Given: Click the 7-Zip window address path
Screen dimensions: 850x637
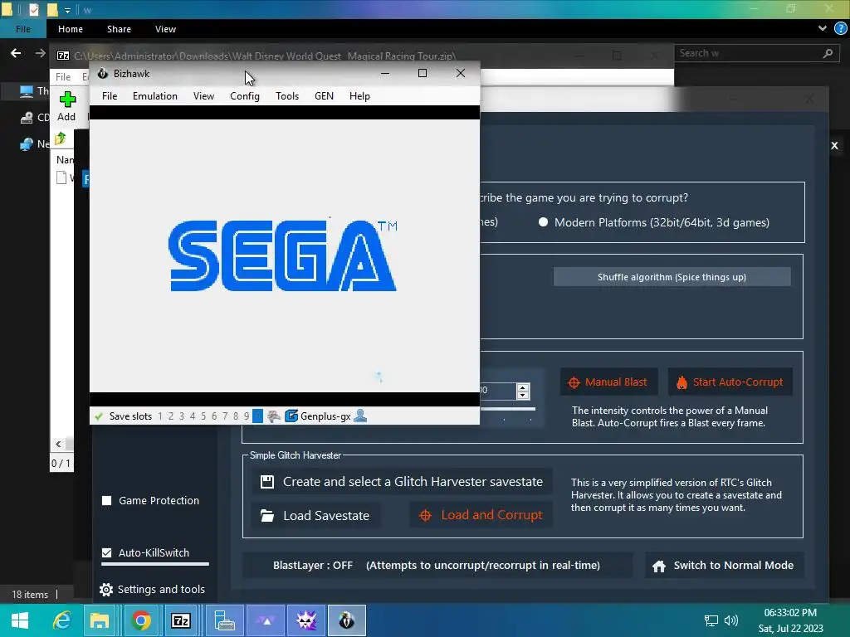Looking at the screenshot, I should 265,56.
